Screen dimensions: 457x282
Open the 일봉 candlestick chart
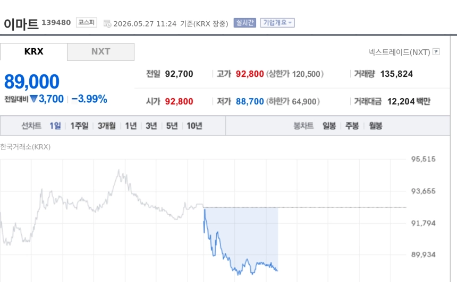[x=329, y=126]
